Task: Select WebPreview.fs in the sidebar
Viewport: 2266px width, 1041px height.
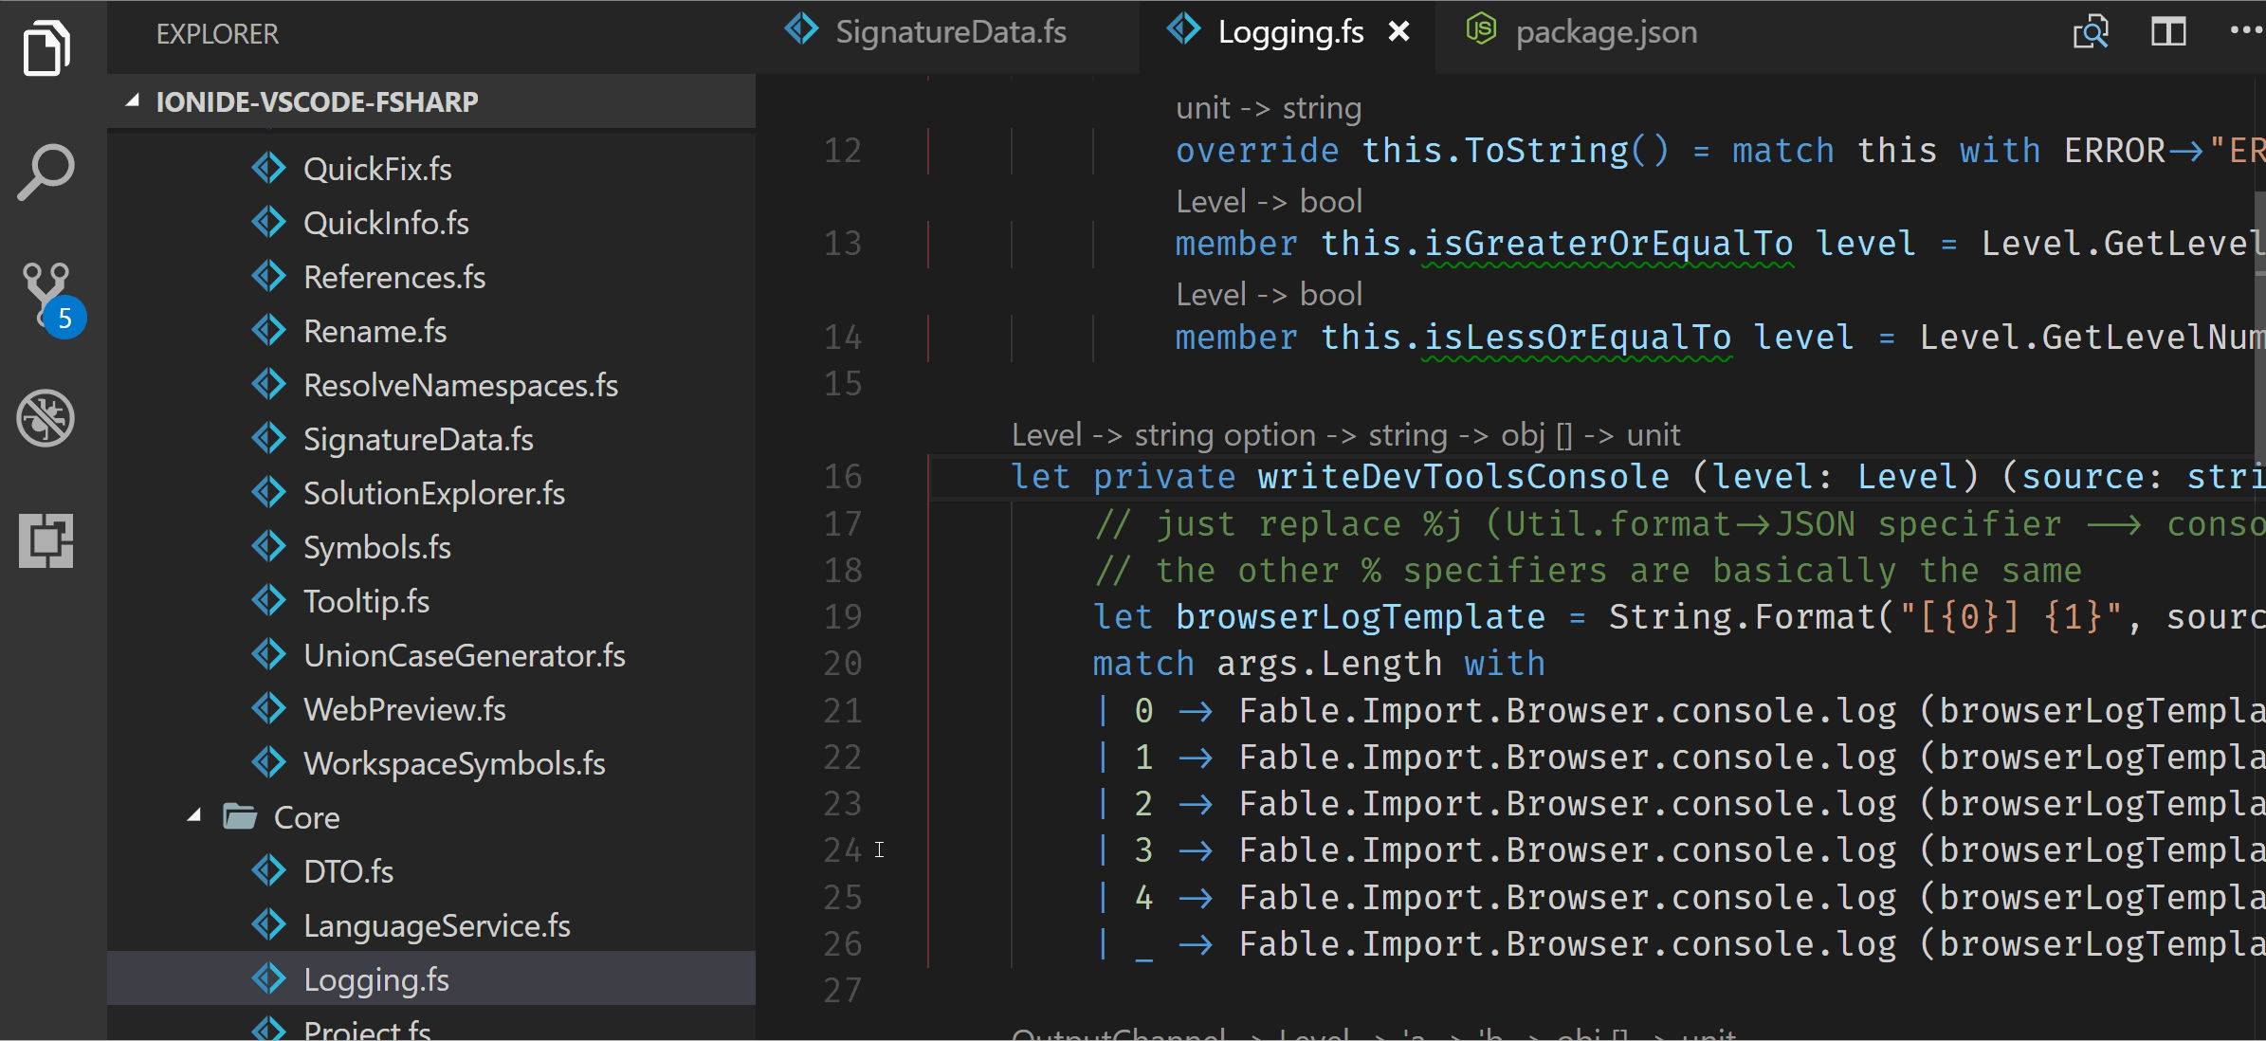Action: [x=404, y=708]
